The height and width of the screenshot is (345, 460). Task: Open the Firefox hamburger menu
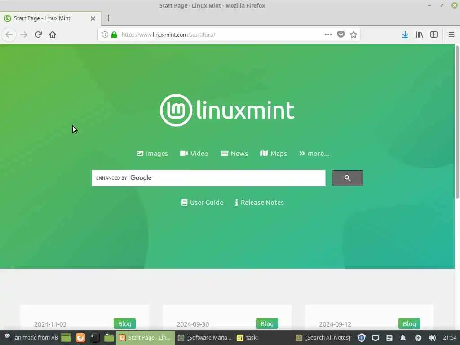coord(451,35)
